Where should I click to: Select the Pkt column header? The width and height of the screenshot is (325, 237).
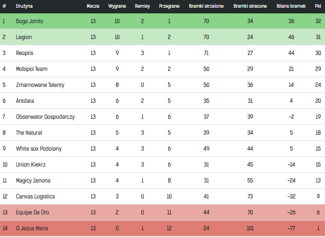pos(318,6)
